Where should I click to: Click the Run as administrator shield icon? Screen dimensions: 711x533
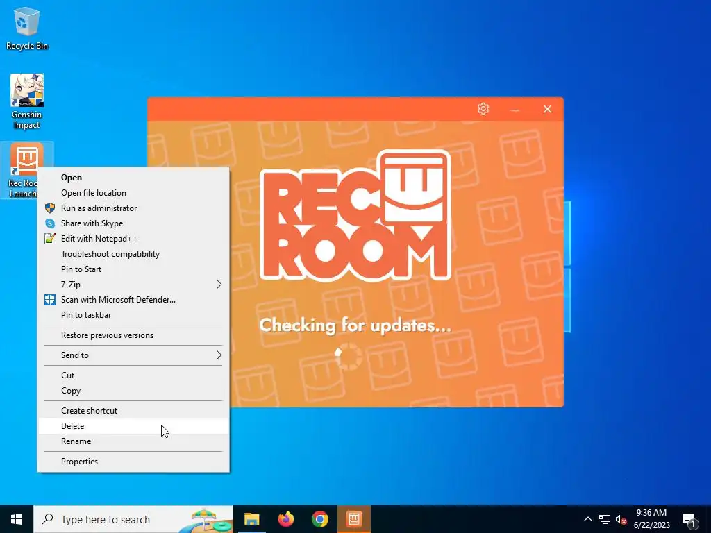click(50, 208)
